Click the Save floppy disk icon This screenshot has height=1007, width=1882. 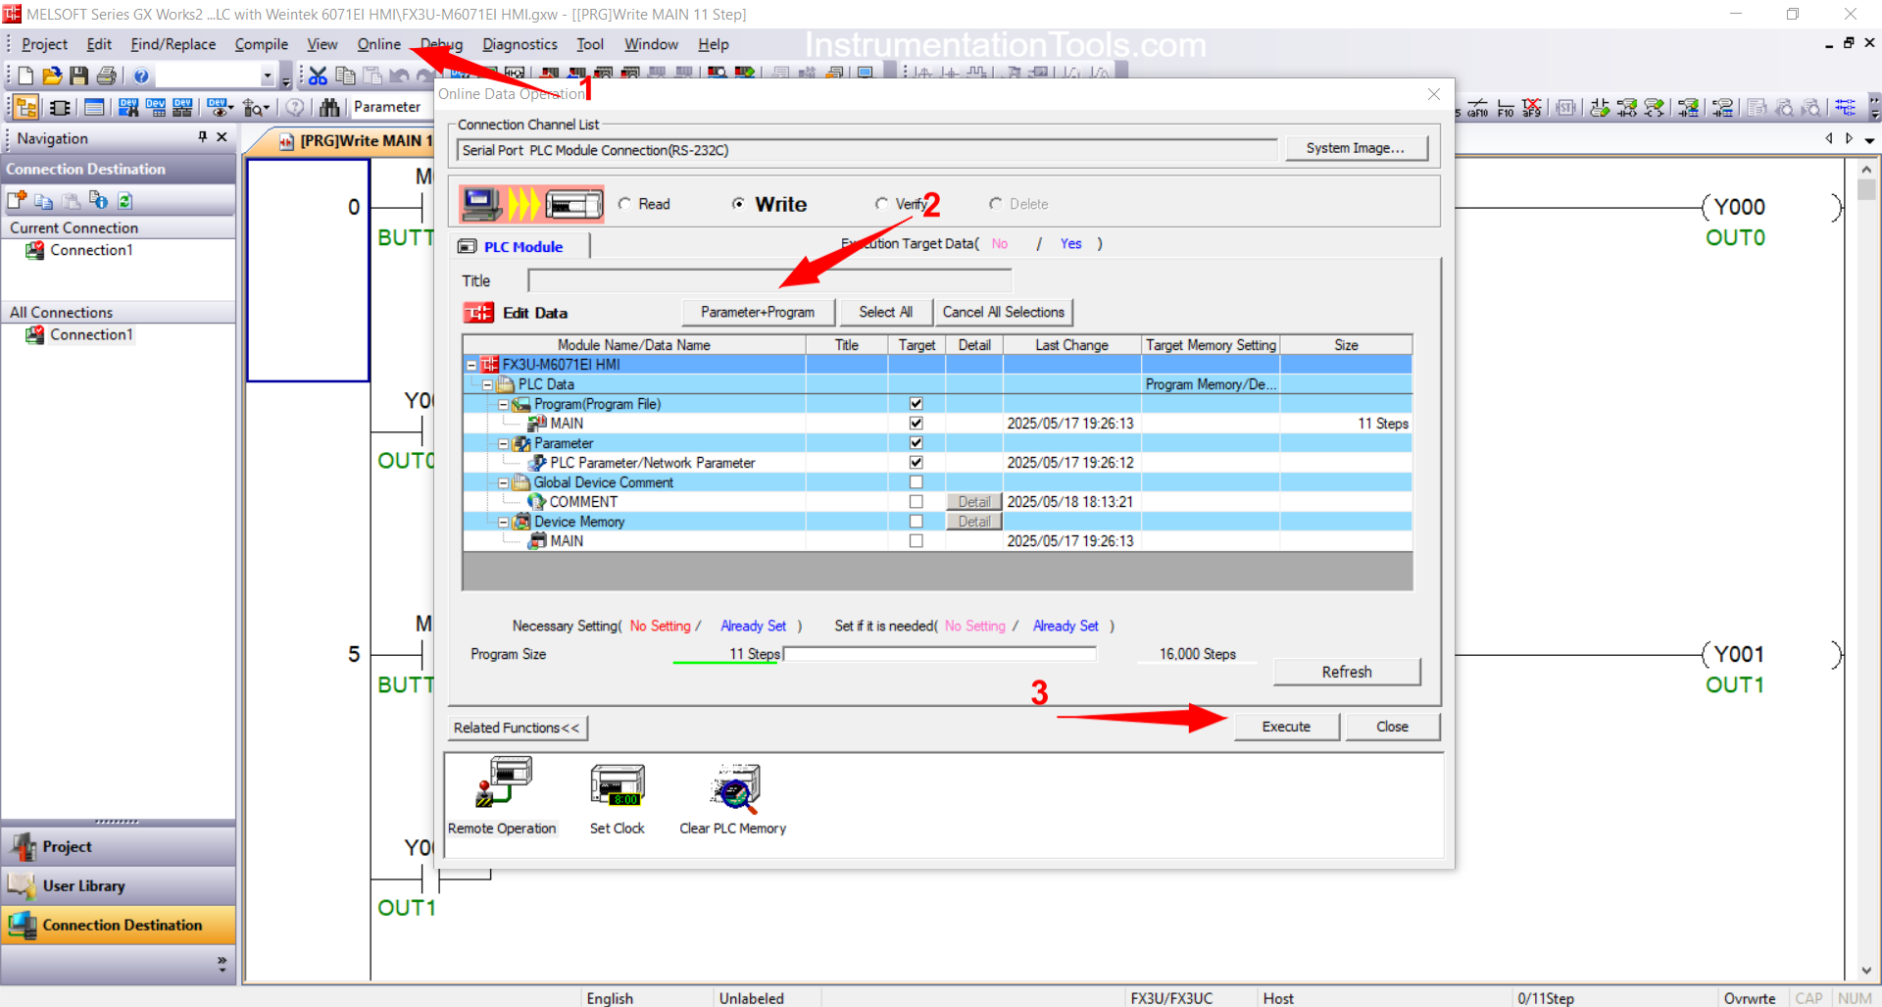click(x=79, y=76)
